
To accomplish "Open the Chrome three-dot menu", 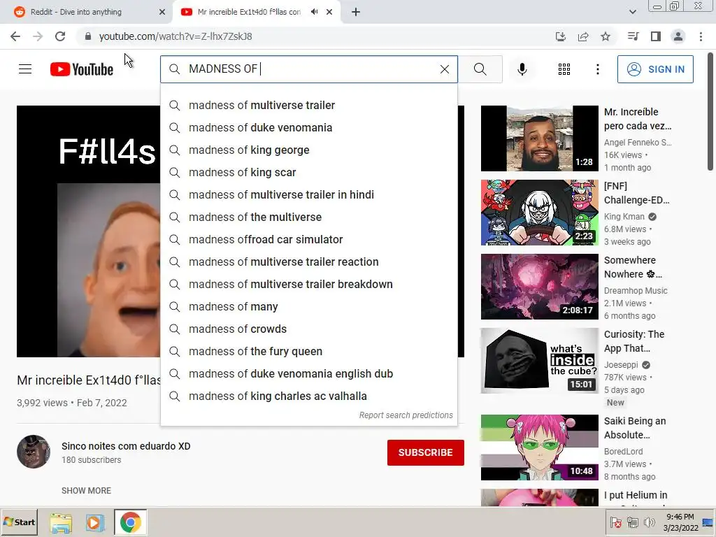I will click(x=701, y=36).
